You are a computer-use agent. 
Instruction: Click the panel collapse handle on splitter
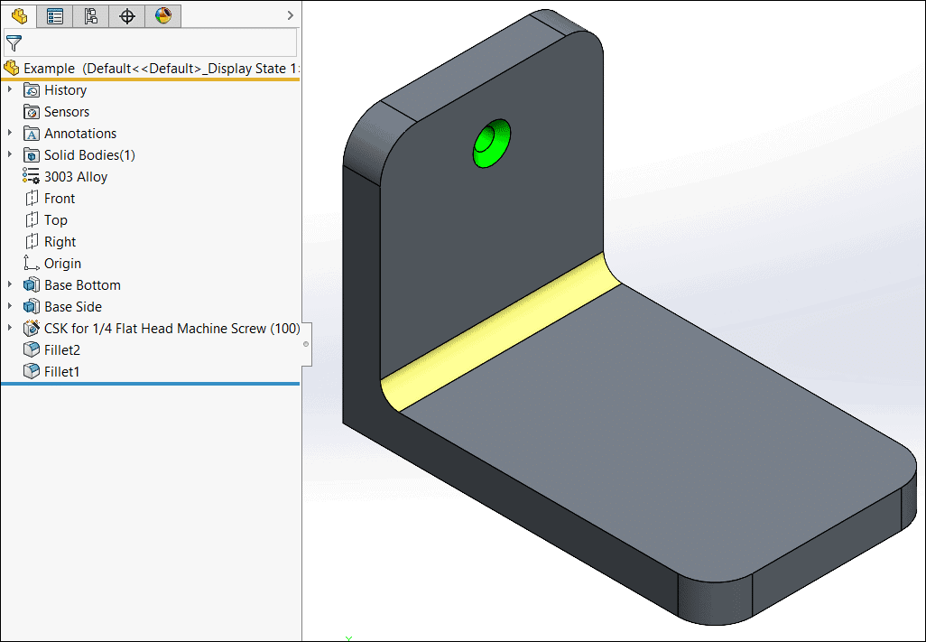pyautogui.click(x=306, y=344)
